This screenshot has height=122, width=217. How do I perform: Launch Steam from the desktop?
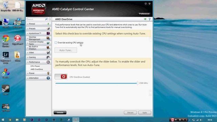tap(6, 90)
